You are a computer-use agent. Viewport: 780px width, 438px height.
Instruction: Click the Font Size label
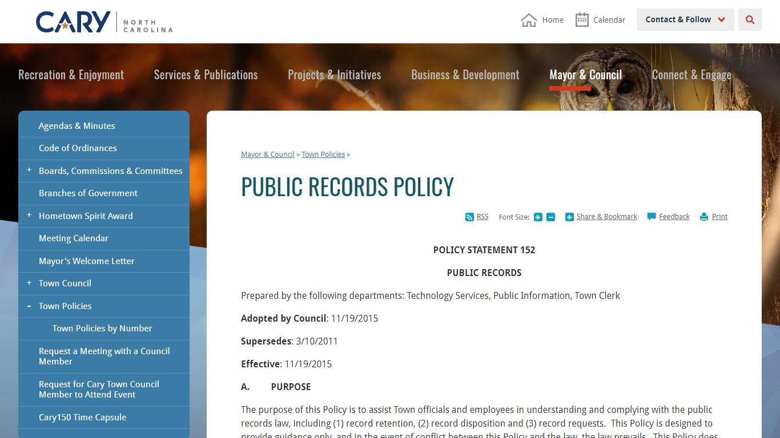514,217
